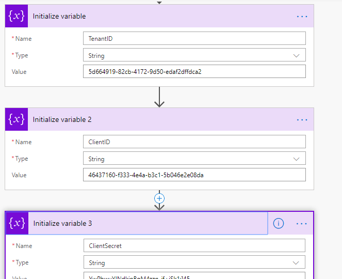Click the Initialize variable card title
342x279 pixels.
coord(59,16)
